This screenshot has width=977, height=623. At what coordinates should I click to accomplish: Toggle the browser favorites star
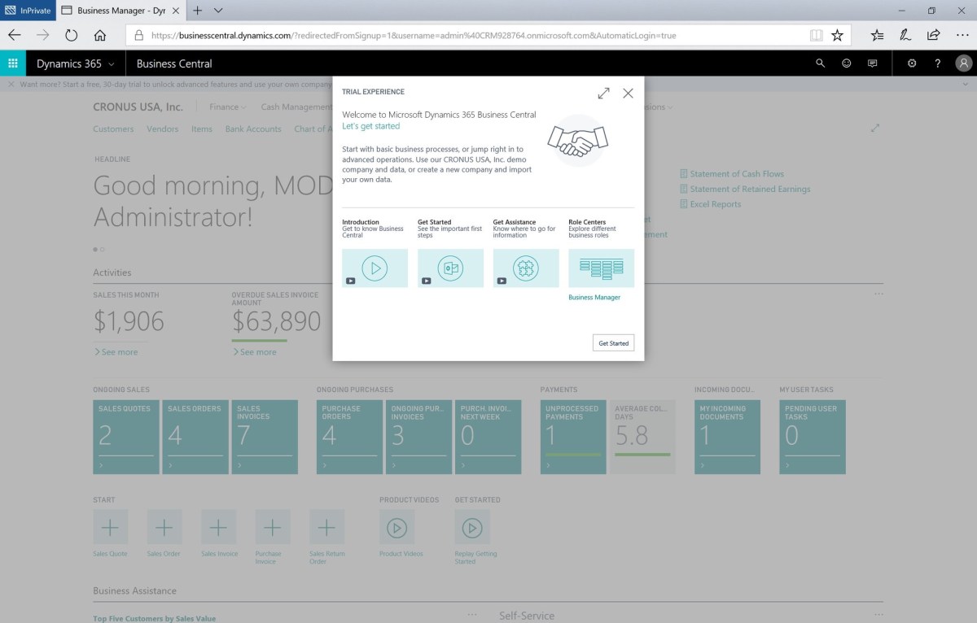[837, 35]
